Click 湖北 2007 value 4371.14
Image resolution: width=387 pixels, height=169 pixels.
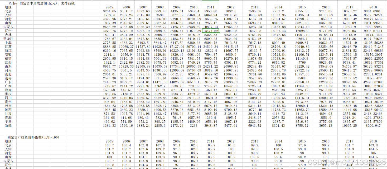tap(143, 74)
